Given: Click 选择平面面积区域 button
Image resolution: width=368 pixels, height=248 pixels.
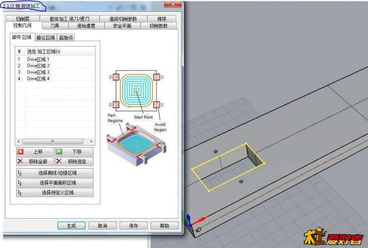Looking at the screenshot, I should [55, 183].
